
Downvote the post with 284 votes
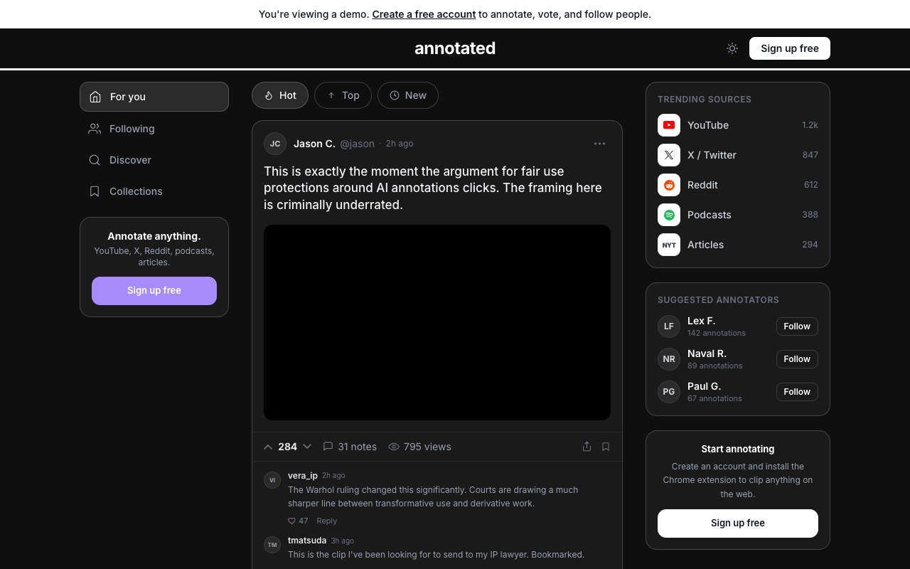[307, 447]
